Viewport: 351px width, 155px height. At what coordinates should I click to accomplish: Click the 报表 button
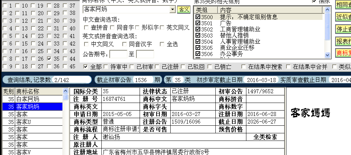tap(343, 41)
